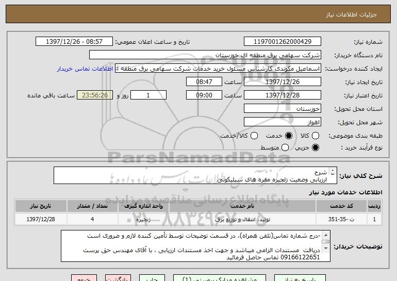Viewport: 397px width, 281px height.
Task: Click unit cell زنجیره
Action: click(x=143, y=219)
